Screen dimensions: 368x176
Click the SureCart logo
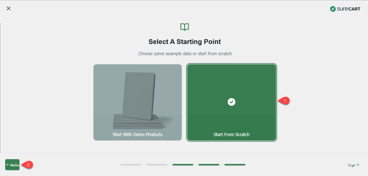pos(345,9)
